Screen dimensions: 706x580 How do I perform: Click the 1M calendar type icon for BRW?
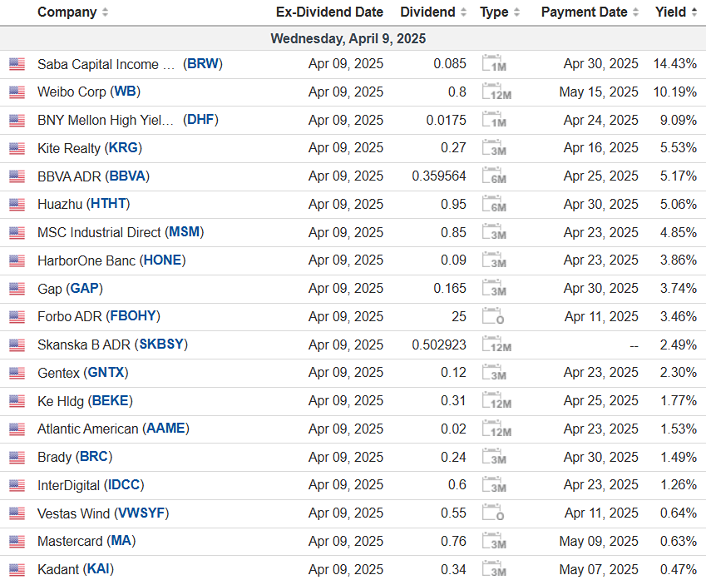coord(494,63)
